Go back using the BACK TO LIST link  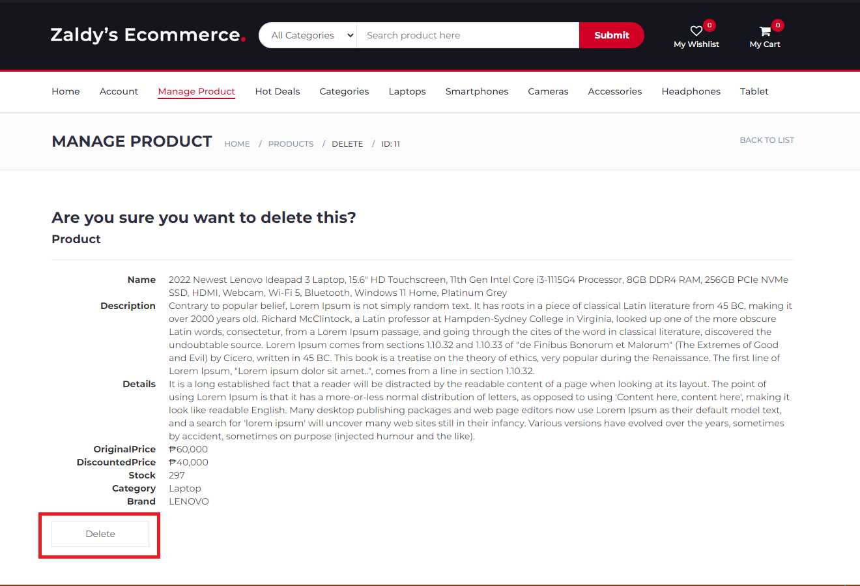click(x=767, y=139)
